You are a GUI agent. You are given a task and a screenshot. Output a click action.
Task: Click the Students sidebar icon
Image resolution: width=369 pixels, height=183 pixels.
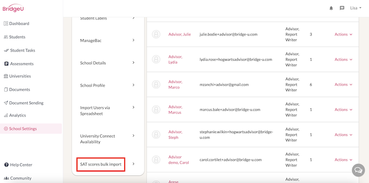pyautogui.click(x=6, y=37)
